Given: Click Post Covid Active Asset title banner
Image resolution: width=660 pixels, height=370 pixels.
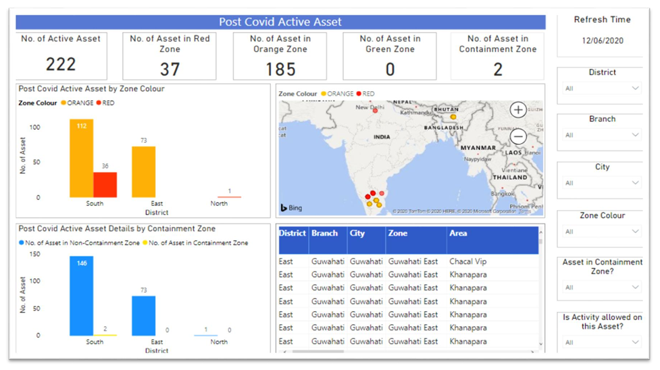Looking at the screenshot, I should point(280,22).
